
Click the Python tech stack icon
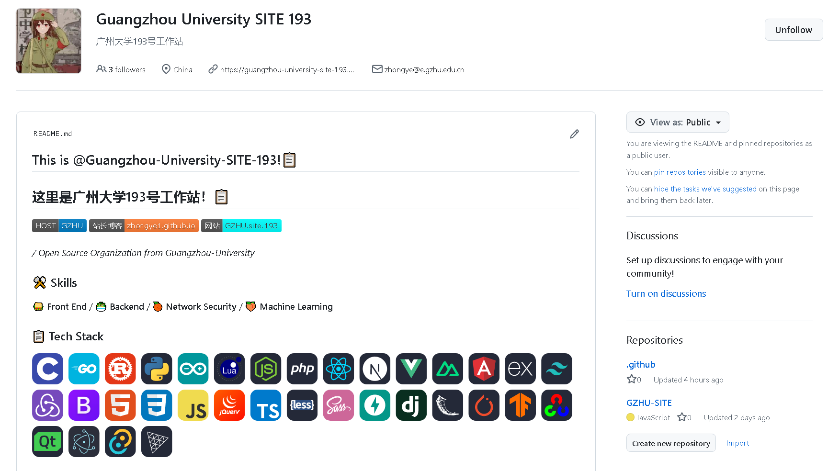pyautogui.click(x=157, y=369)
